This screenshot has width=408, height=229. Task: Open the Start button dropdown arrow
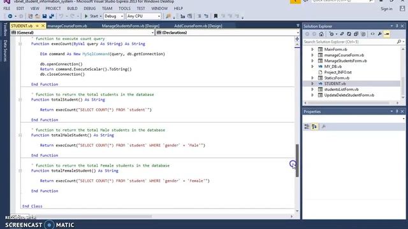tap(101, 17)
